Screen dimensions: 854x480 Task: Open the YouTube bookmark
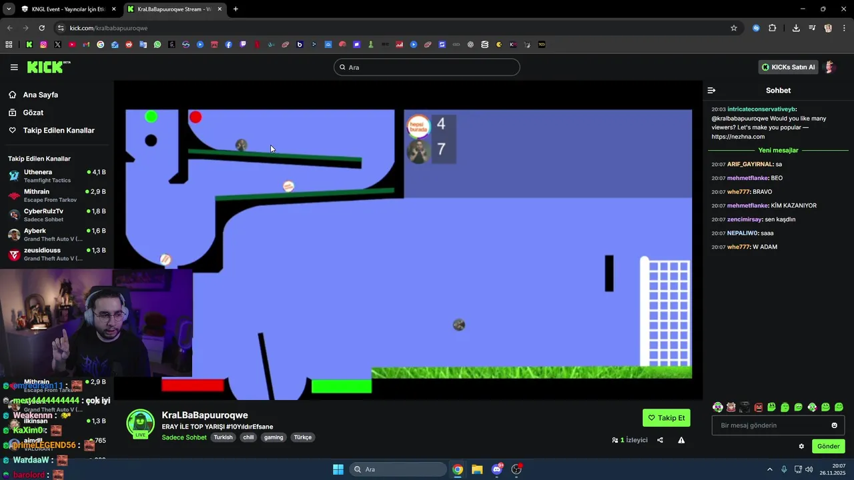click(x=72, y=45)
